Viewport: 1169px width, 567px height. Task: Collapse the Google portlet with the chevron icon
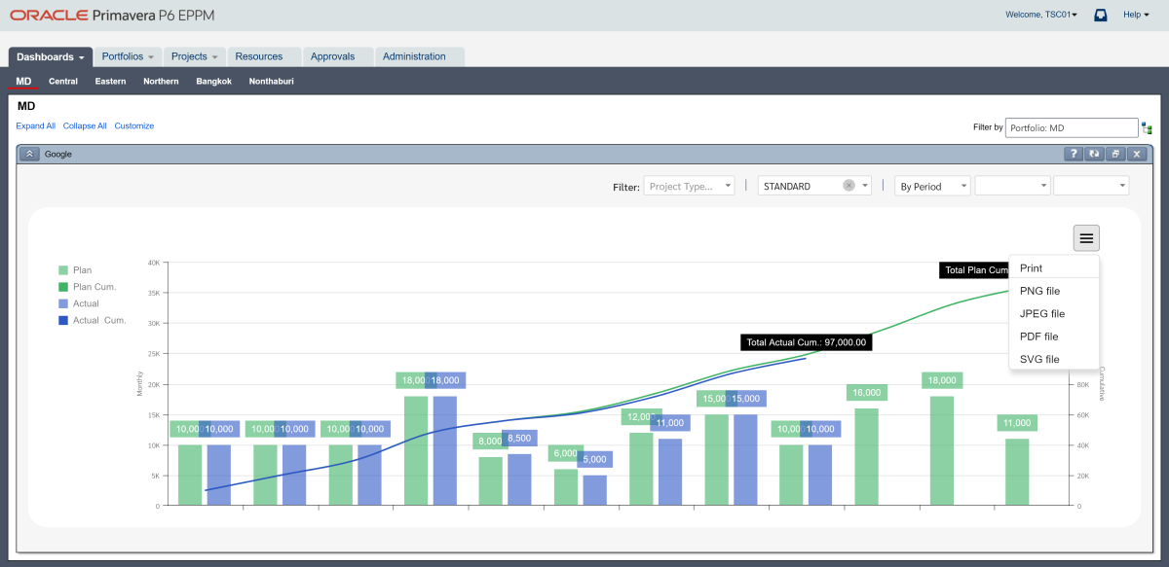point(28,154)
